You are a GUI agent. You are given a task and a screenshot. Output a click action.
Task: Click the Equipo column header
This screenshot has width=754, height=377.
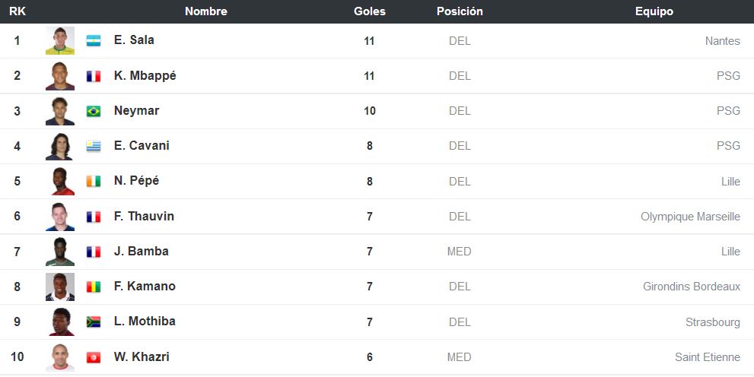(x=654, y=11)
